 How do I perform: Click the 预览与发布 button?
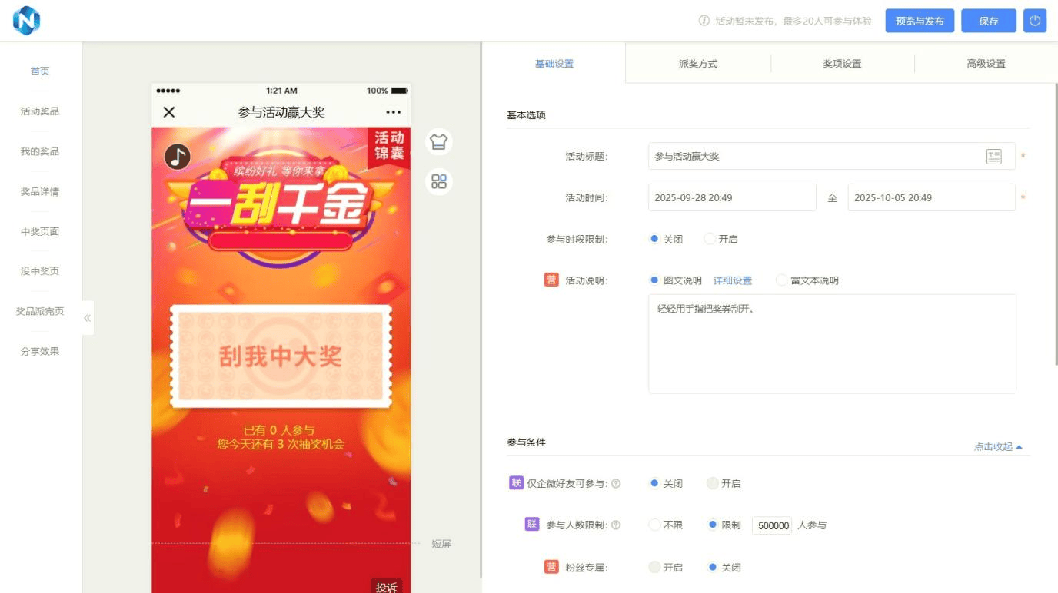point(919,21)
